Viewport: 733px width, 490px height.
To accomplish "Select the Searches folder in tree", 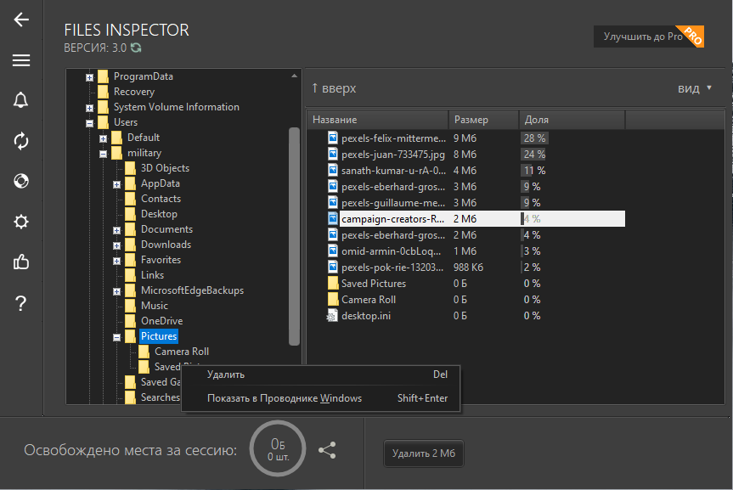I will click(x=161, y=397).
